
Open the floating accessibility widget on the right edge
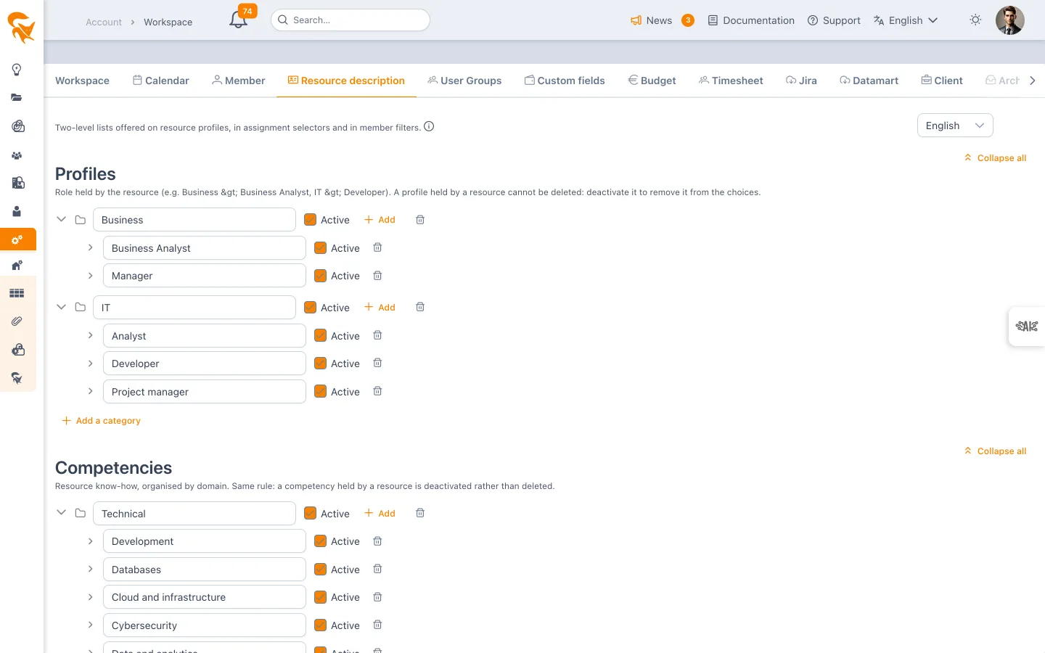click(x=1027, y=326)
